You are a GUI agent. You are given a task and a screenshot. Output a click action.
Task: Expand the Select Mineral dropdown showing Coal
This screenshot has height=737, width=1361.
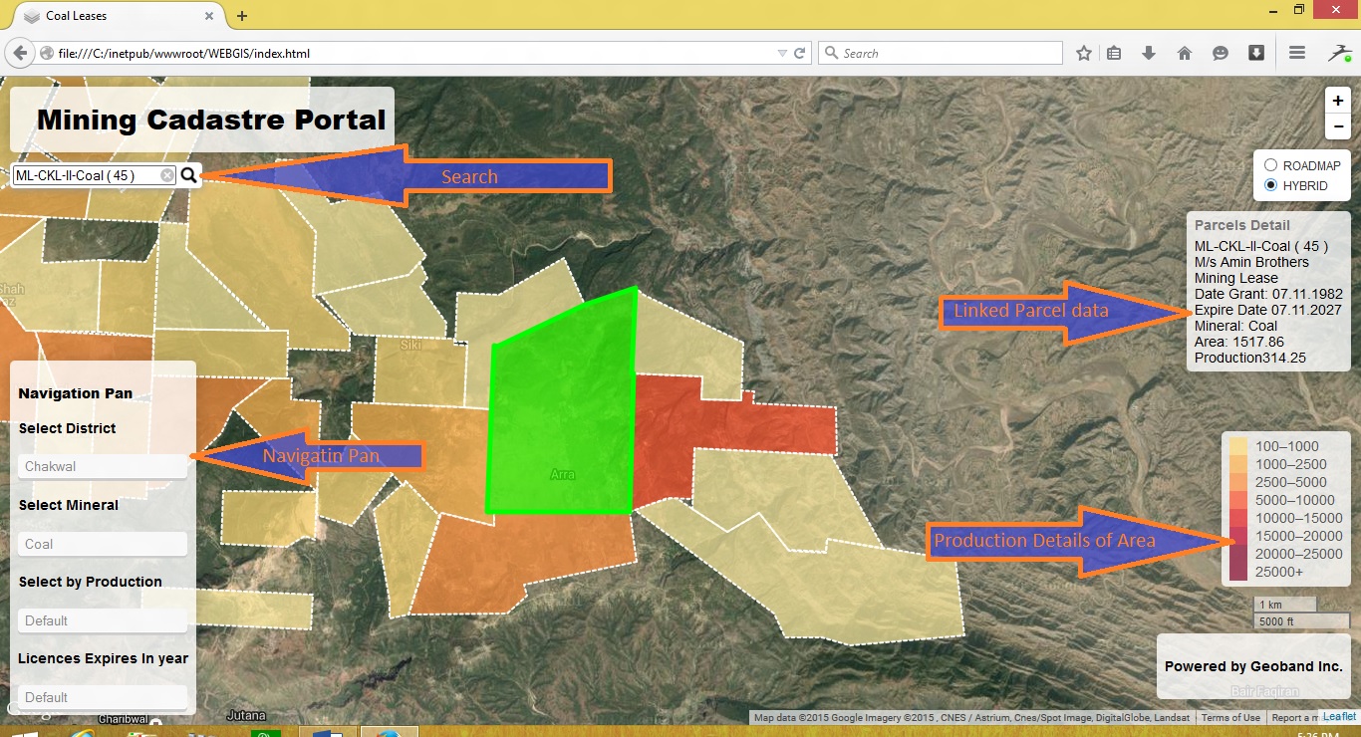(103, 544)
